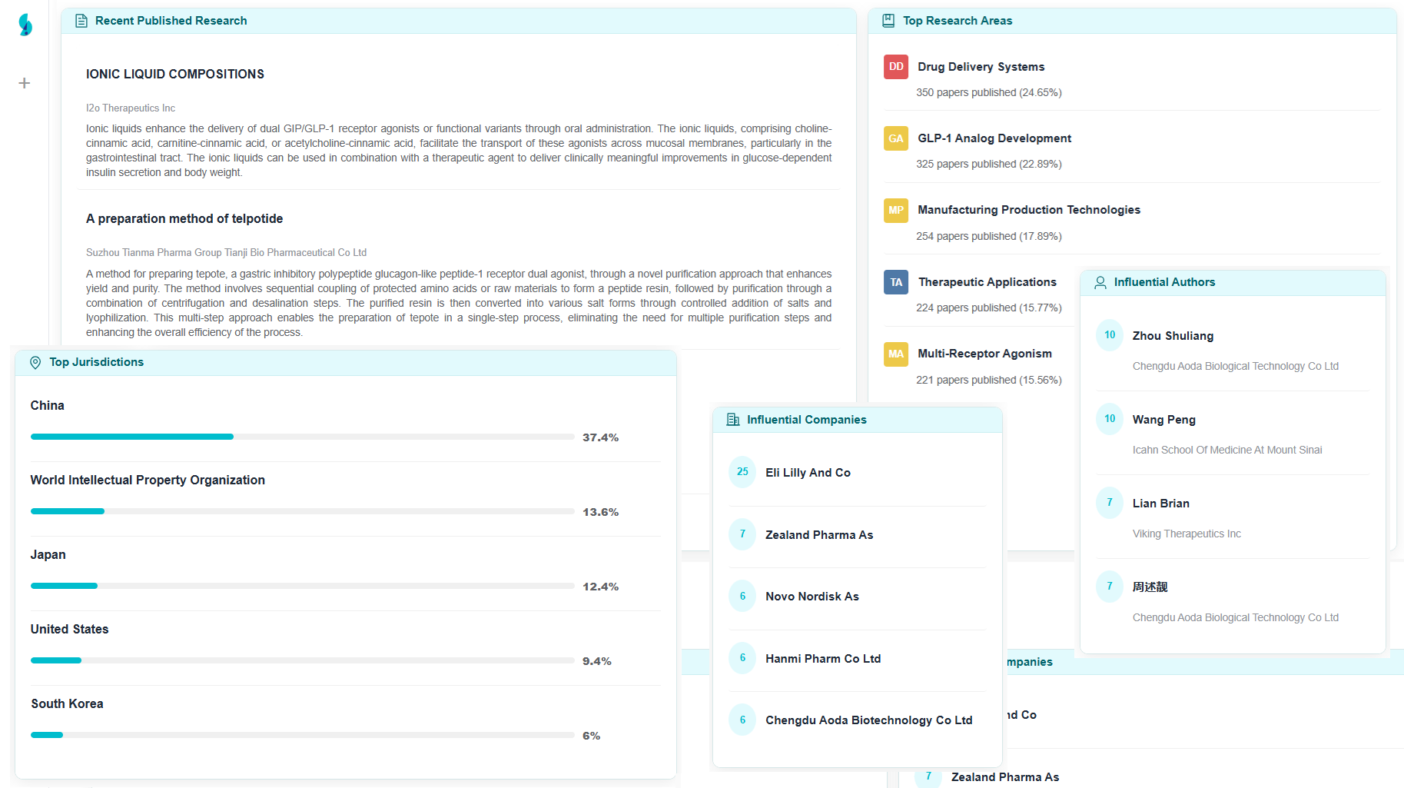This screenshot has height=788, width=1404.
Task: Click the Top Jurisdictions location pin icon
Action: point(35,362)
